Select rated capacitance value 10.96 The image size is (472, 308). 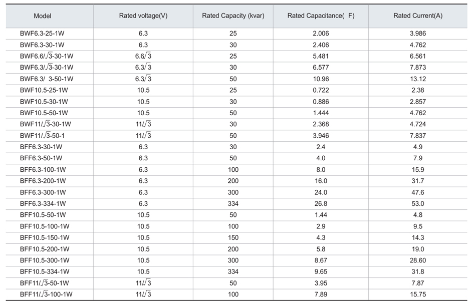point(321,79)
